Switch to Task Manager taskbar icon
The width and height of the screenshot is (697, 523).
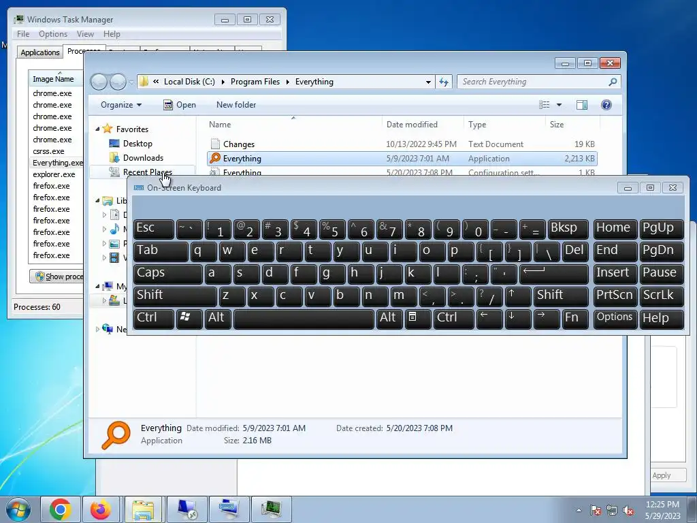coord(271,509)
